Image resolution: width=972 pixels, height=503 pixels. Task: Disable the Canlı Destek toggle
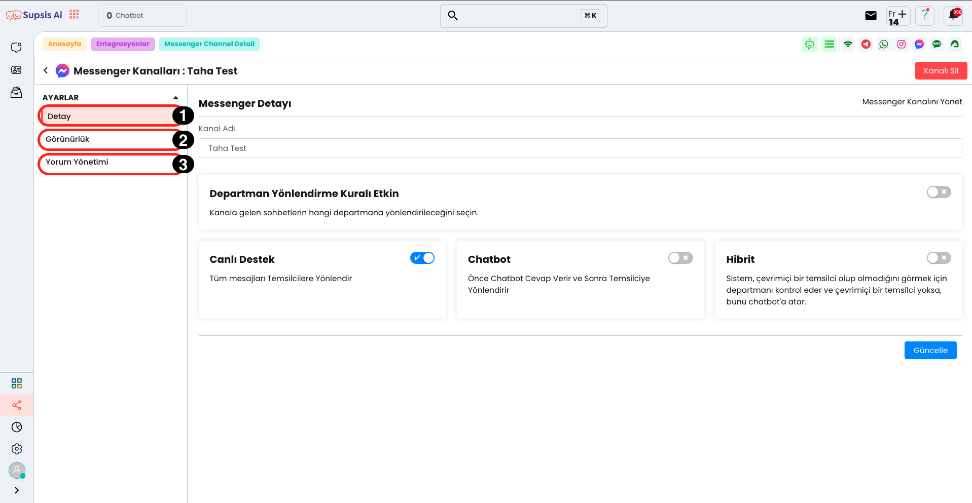[422, 258]
